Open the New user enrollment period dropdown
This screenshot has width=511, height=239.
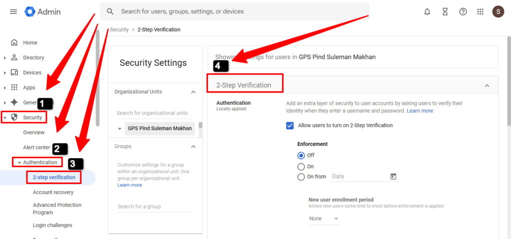pyautogui.click(x=324, y=219)
